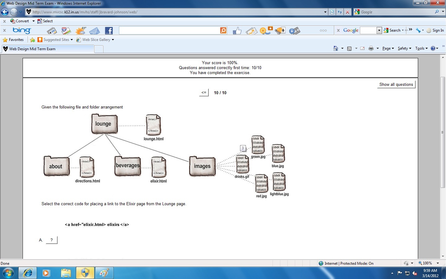Click the Bing bar Facebook icon
446x279 pixels.
pyautogui.click(x=109, y=31)
